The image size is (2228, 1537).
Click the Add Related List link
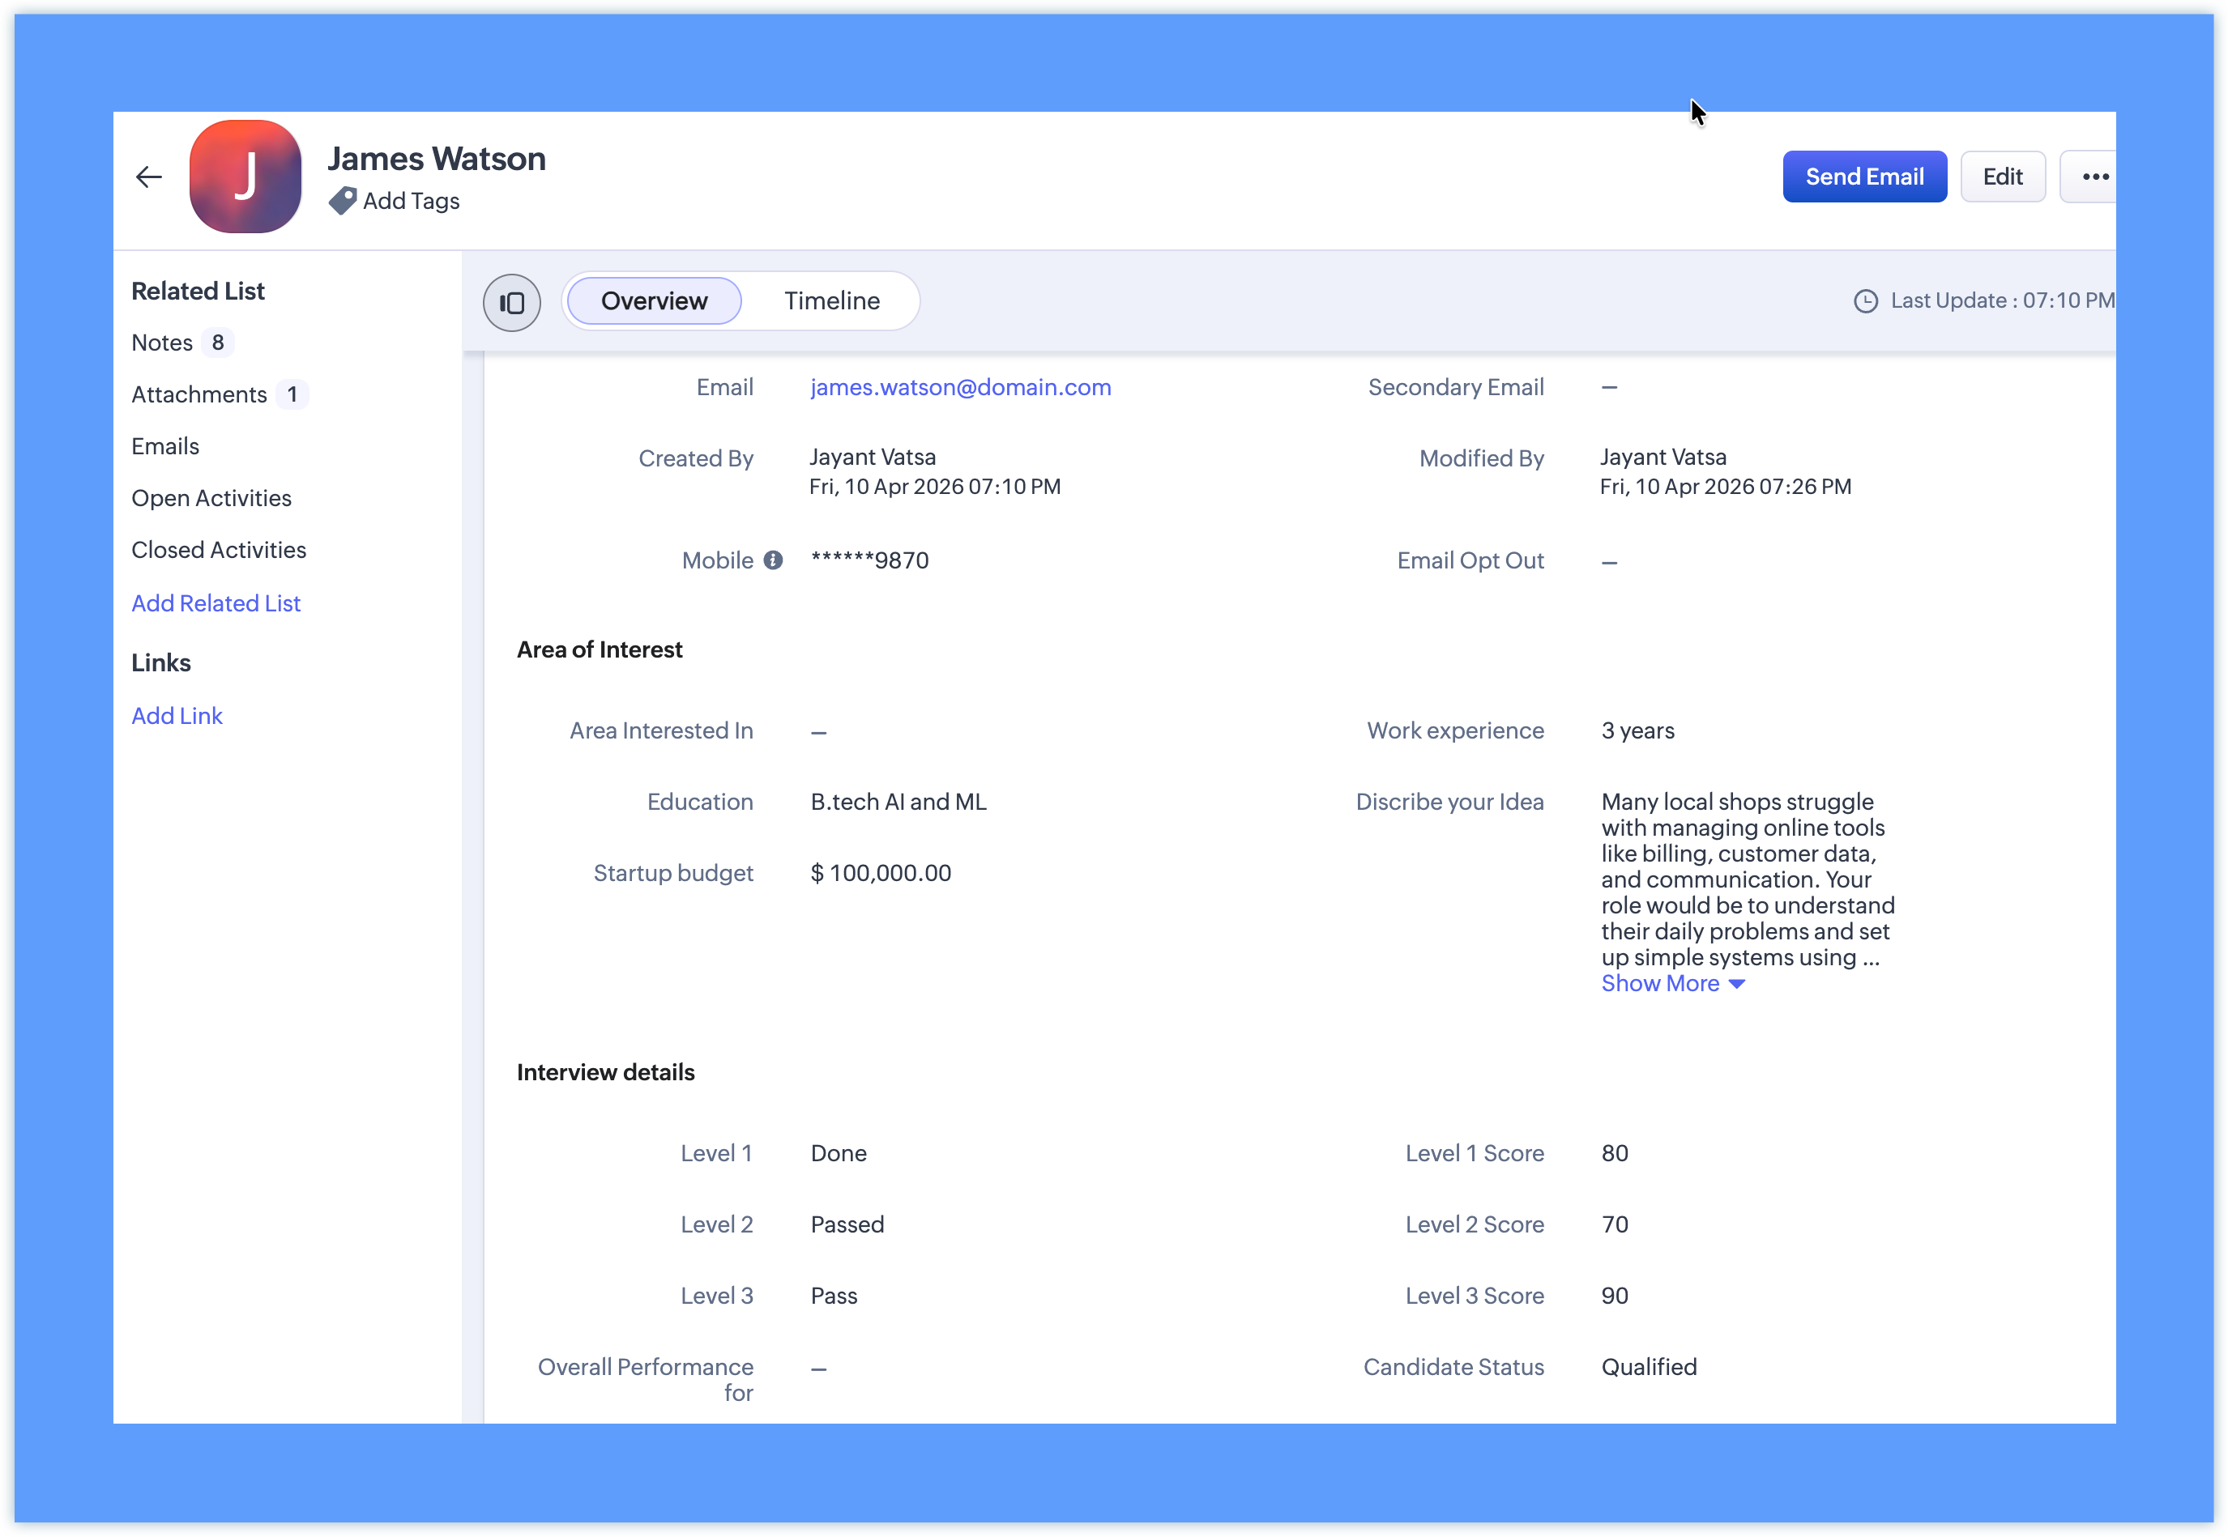(216, 602)
